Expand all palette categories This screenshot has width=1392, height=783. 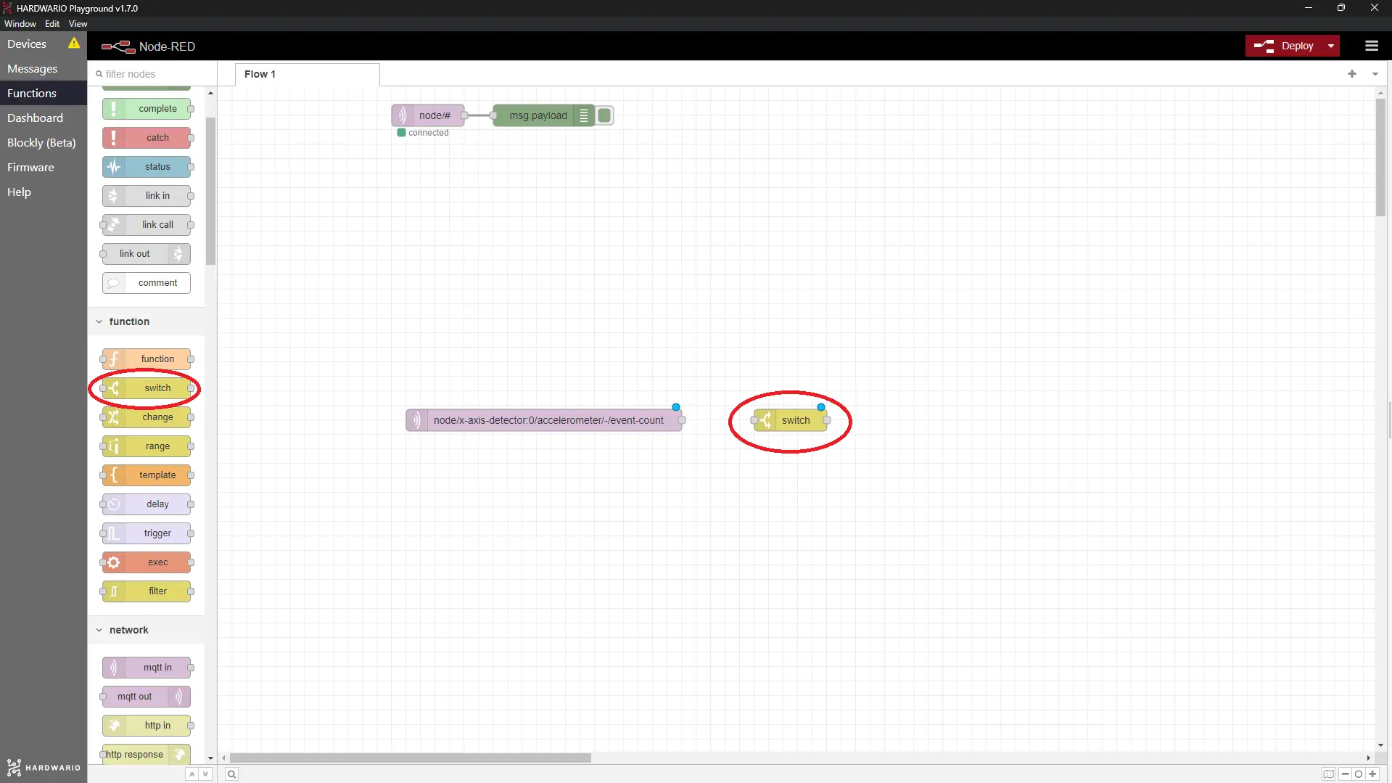(x=205, y=774)
